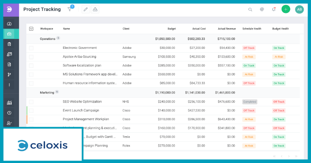
Task: Click Samsung client cell
Action: click(129, 57)
